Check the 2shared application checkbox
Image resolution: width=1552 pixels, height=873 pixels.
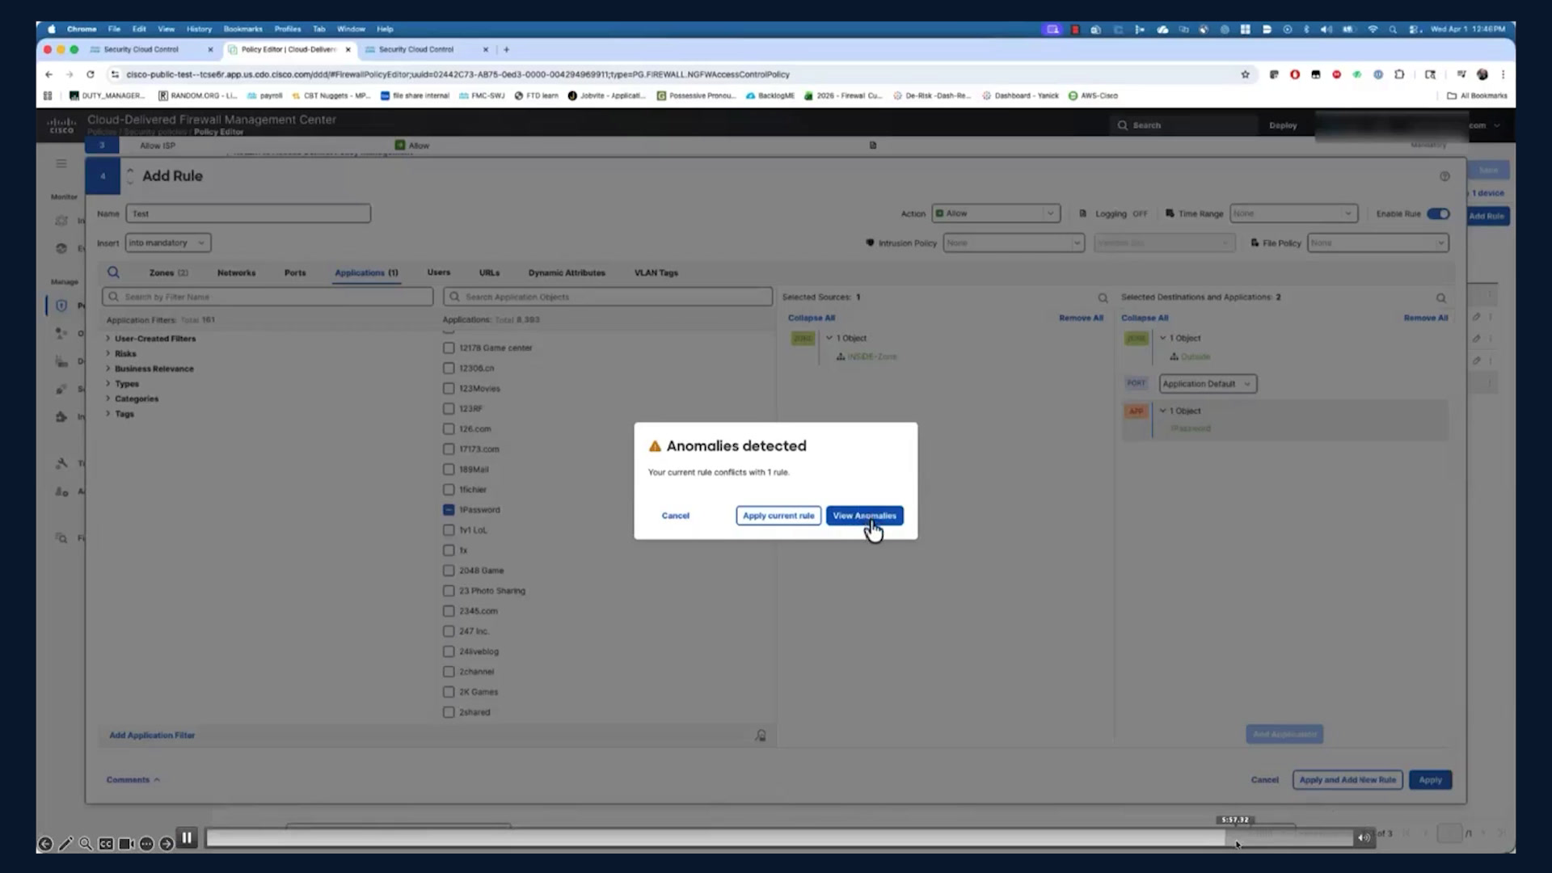(x=449, y=712)
